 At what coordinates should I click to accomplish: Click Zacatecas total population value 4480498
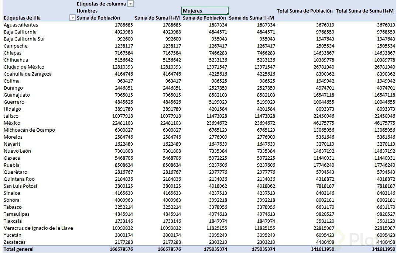pos(325,242)
